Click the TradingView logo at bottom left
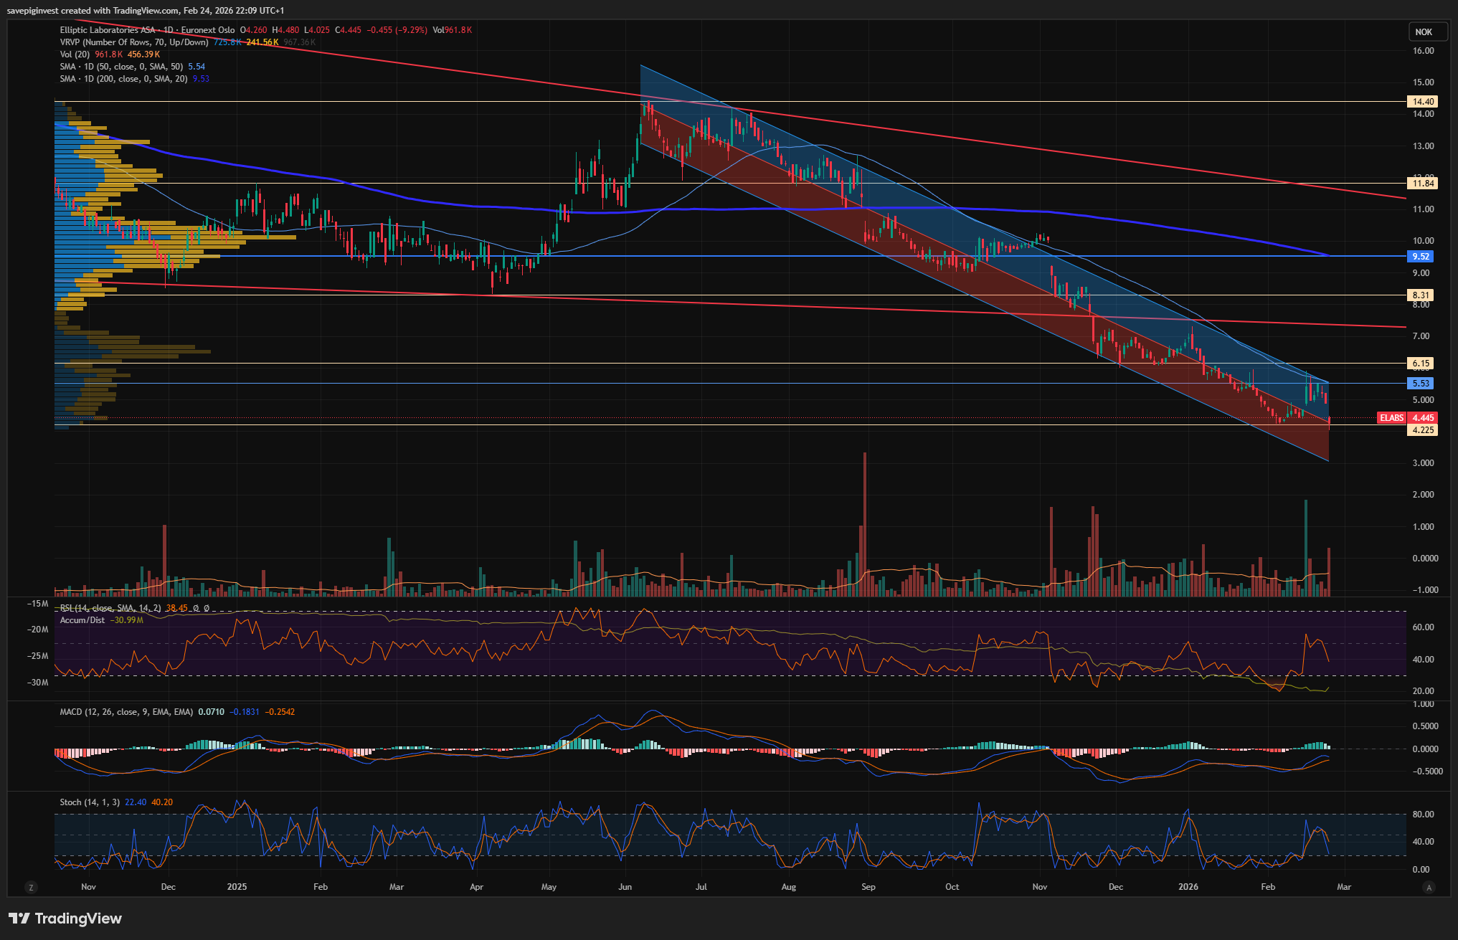The height and width of the screenshot is (940, 1458). pos(65,918)
